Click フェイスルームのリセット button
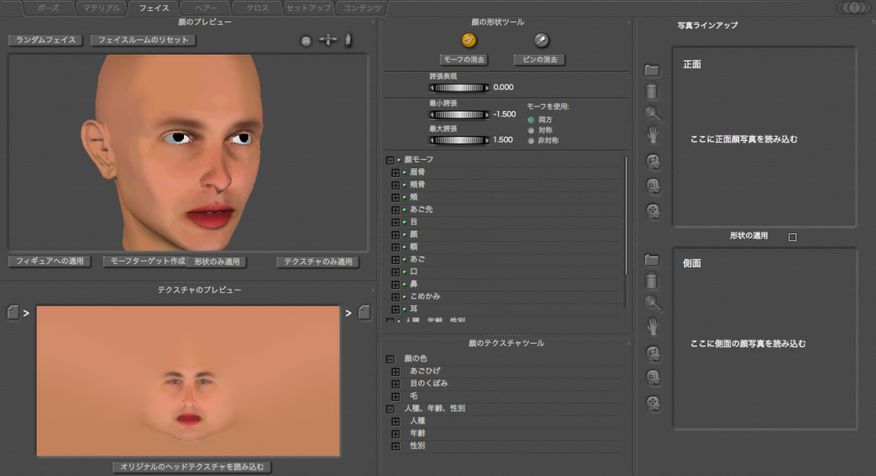 click(144, 40)
